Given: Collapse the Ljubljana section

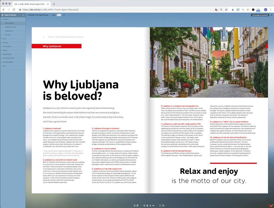Looking at the screenshot, I should point(2,19).
